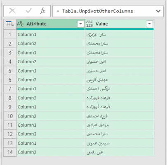Select row number 8
Image resolution: width=167 pixels, height=165 pixels.
point(10,98)
